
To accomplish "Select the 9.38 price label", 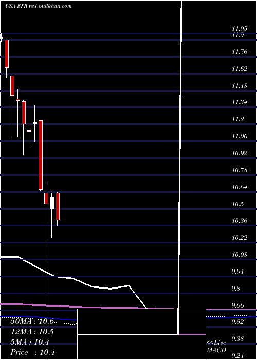I will (x=238, y=339).
